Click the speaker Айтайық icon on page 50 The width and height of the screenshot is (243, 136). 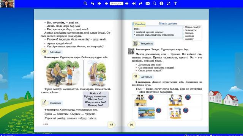pos(135,76)
